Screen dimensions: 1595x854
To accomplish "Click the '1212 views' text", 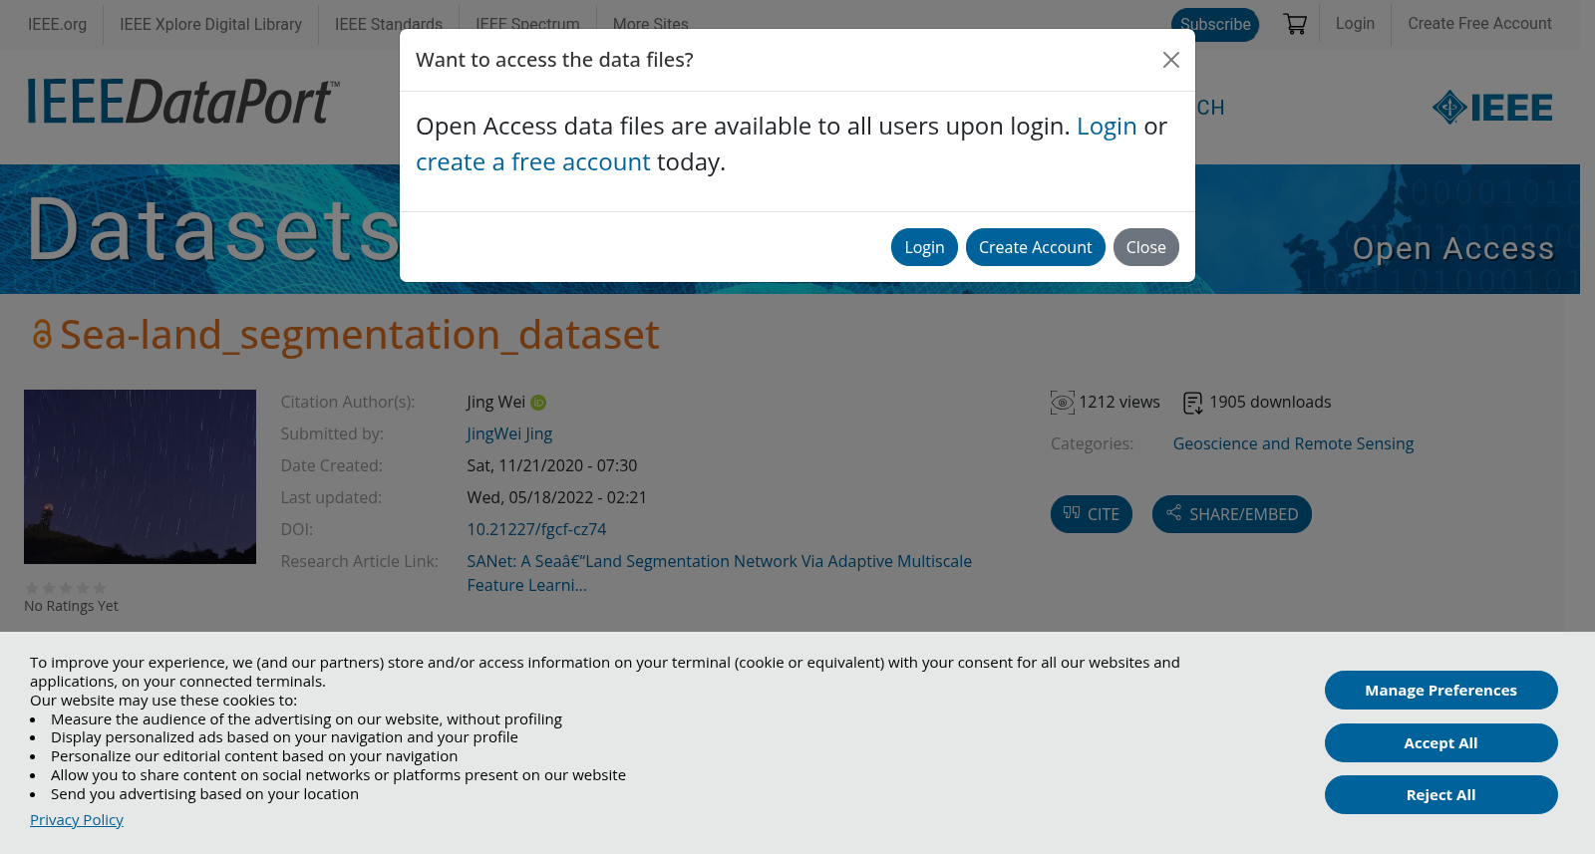I will pos(1118,402).
